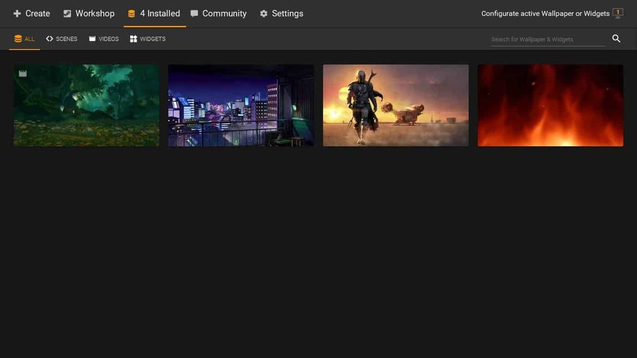The image size is (637, 358).
Task: Switch to the Workshop tab
Action: click(x=89, y=14)
